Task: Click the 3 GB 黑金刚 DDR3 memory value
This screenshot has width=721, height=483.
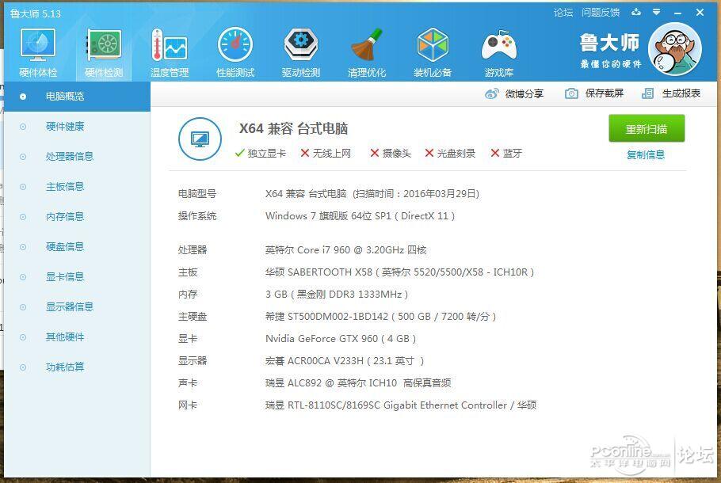Action: tap(337, 294)
